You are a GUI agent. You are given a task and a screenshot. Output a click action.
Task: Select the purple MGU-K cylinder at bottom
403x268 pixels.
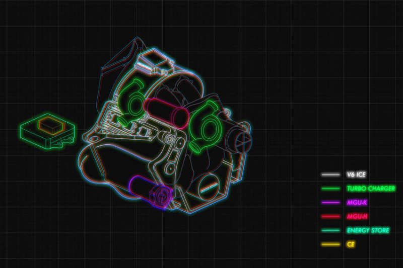[150, 192]
